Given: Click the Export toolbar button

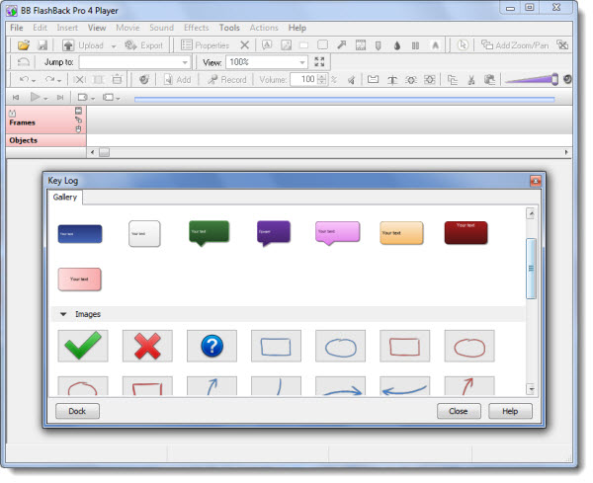Looking at the screenshot, I should 144,45.
